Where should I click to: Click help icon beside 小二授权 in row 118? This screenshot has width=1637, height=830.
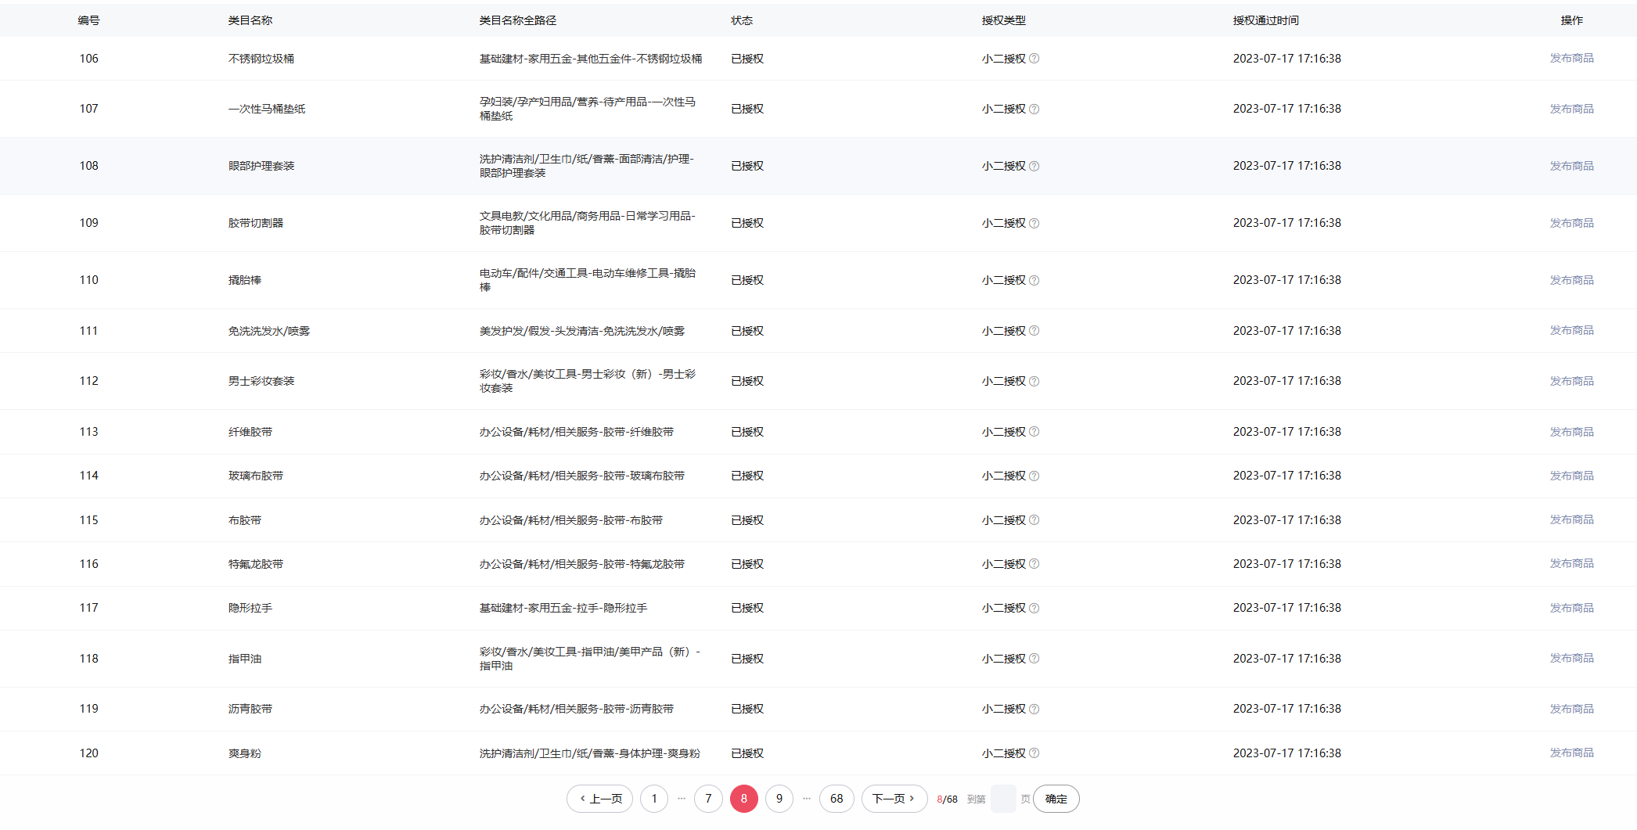[x=1034, y=659]
